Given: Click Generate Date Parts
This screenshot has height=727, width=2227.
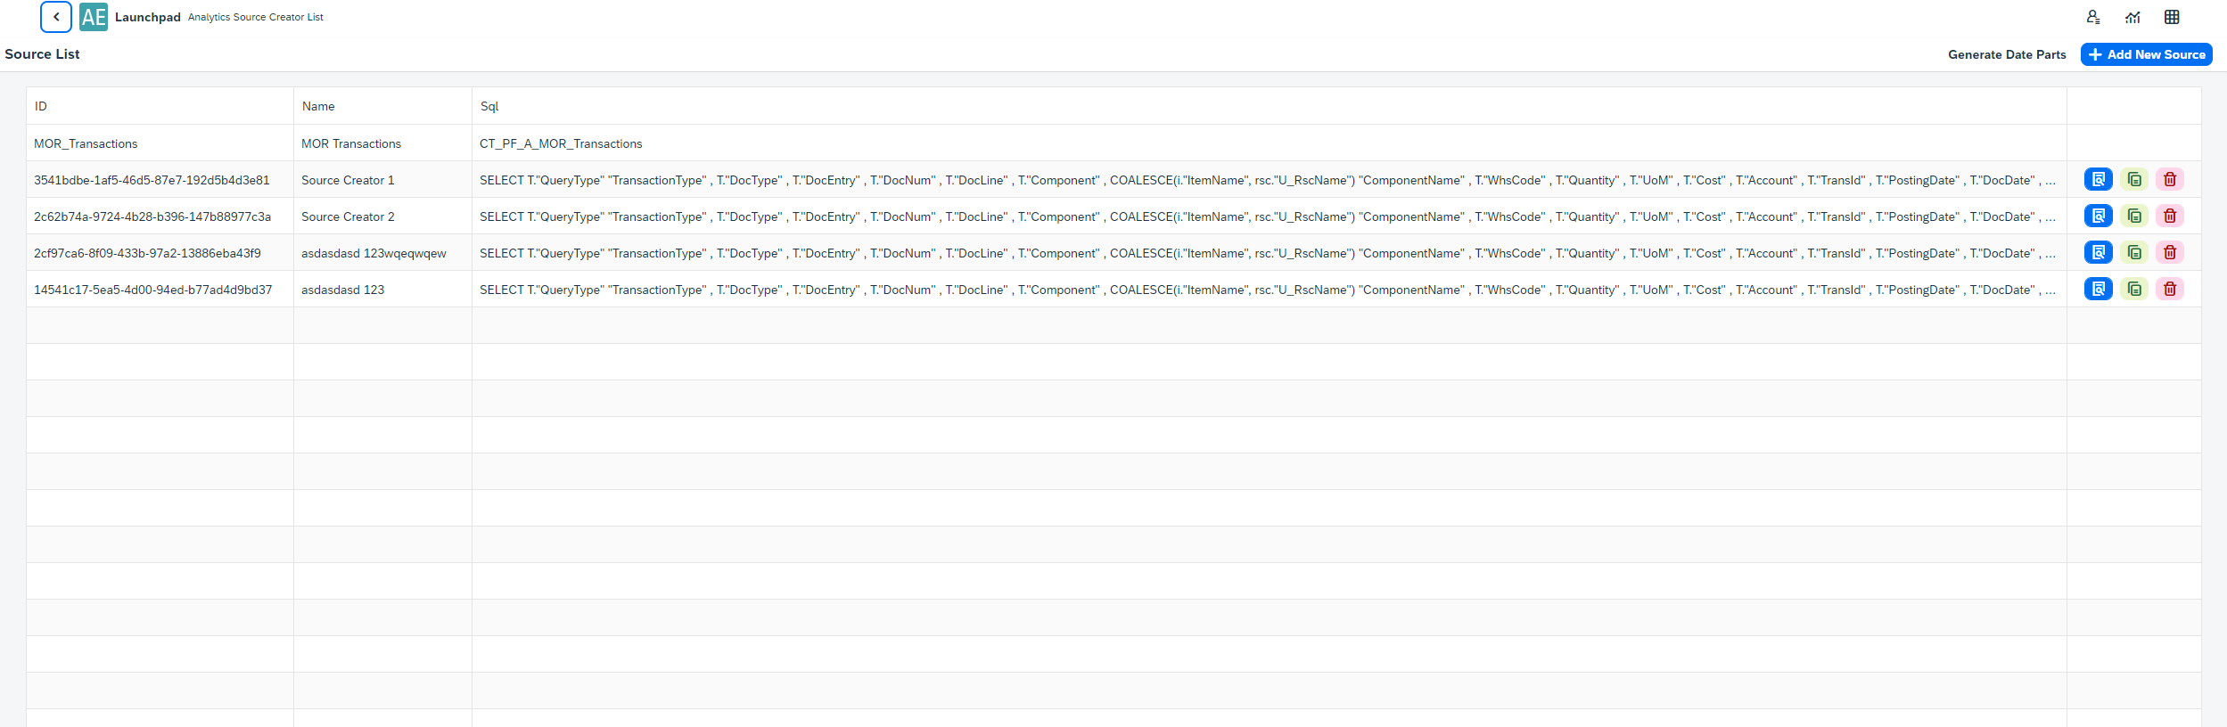Looking at the screenshot, I should click(x=2006, y=54).
